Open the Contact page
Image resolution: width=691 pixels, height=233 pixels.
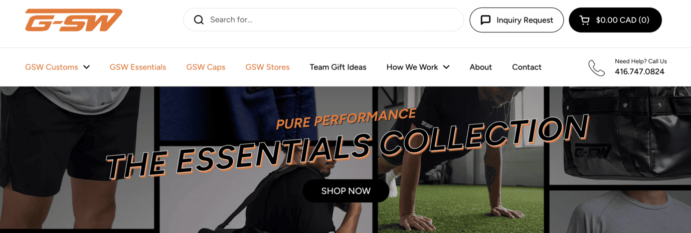coord(527,67)
